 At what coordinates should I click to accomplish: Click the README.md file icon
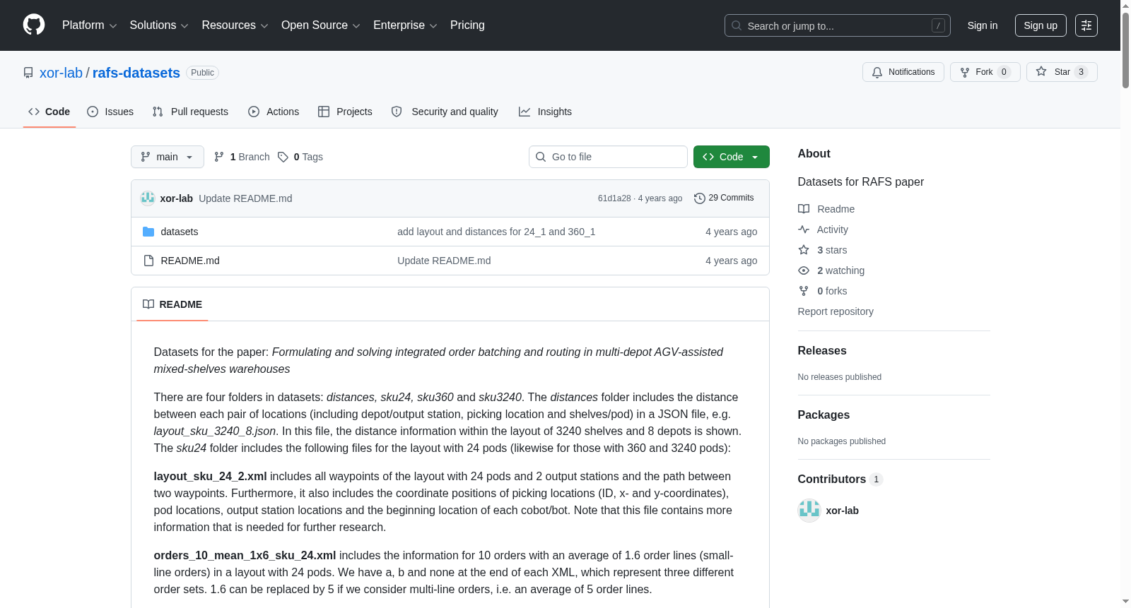[x=148, y=261]
